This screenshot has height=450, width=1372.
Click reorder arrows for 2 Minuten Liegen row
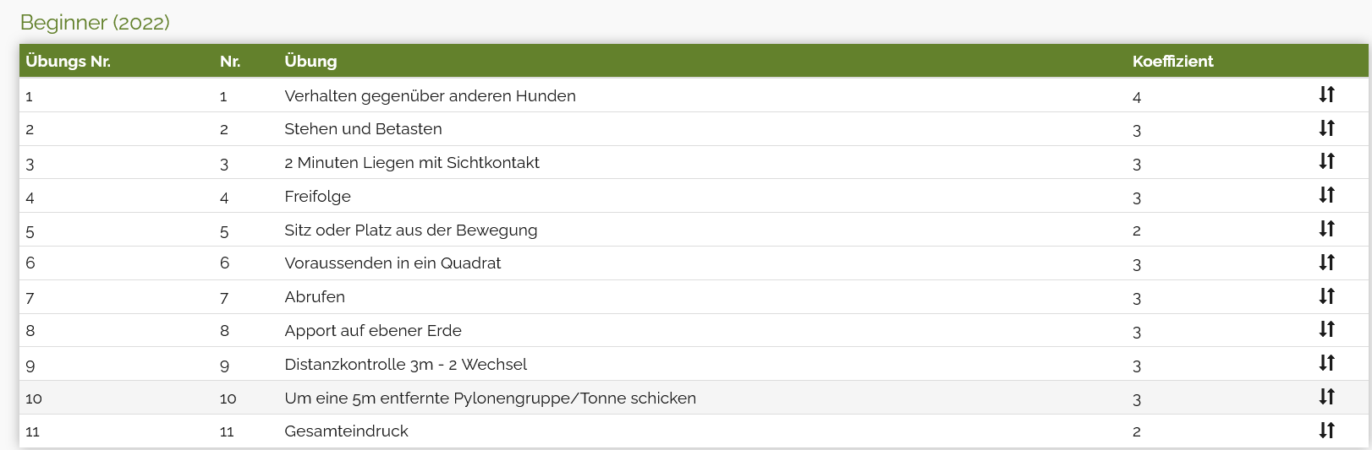(x=1326, y=161)
